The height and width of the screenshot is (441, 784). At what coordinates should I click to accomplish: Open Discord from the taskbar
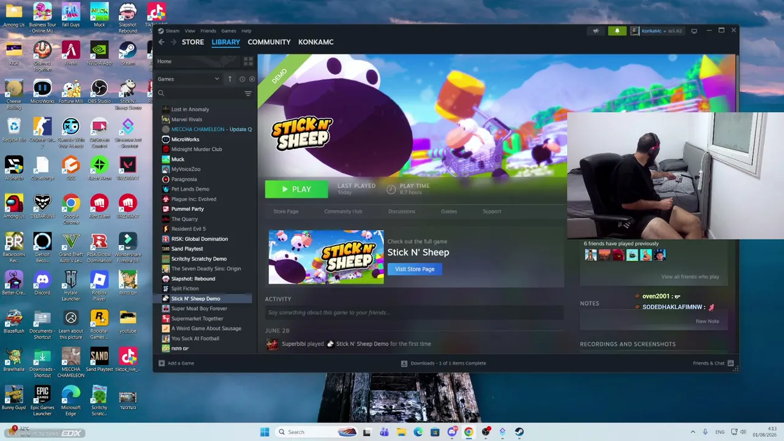point(452,432)
